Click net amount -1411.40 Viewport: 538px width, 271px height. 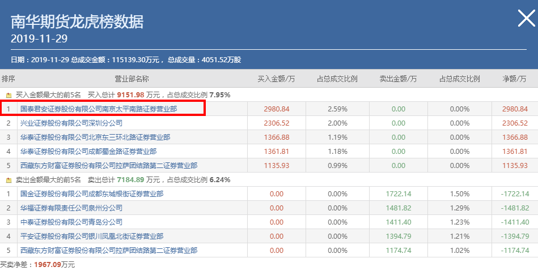(x=515, y=222)
